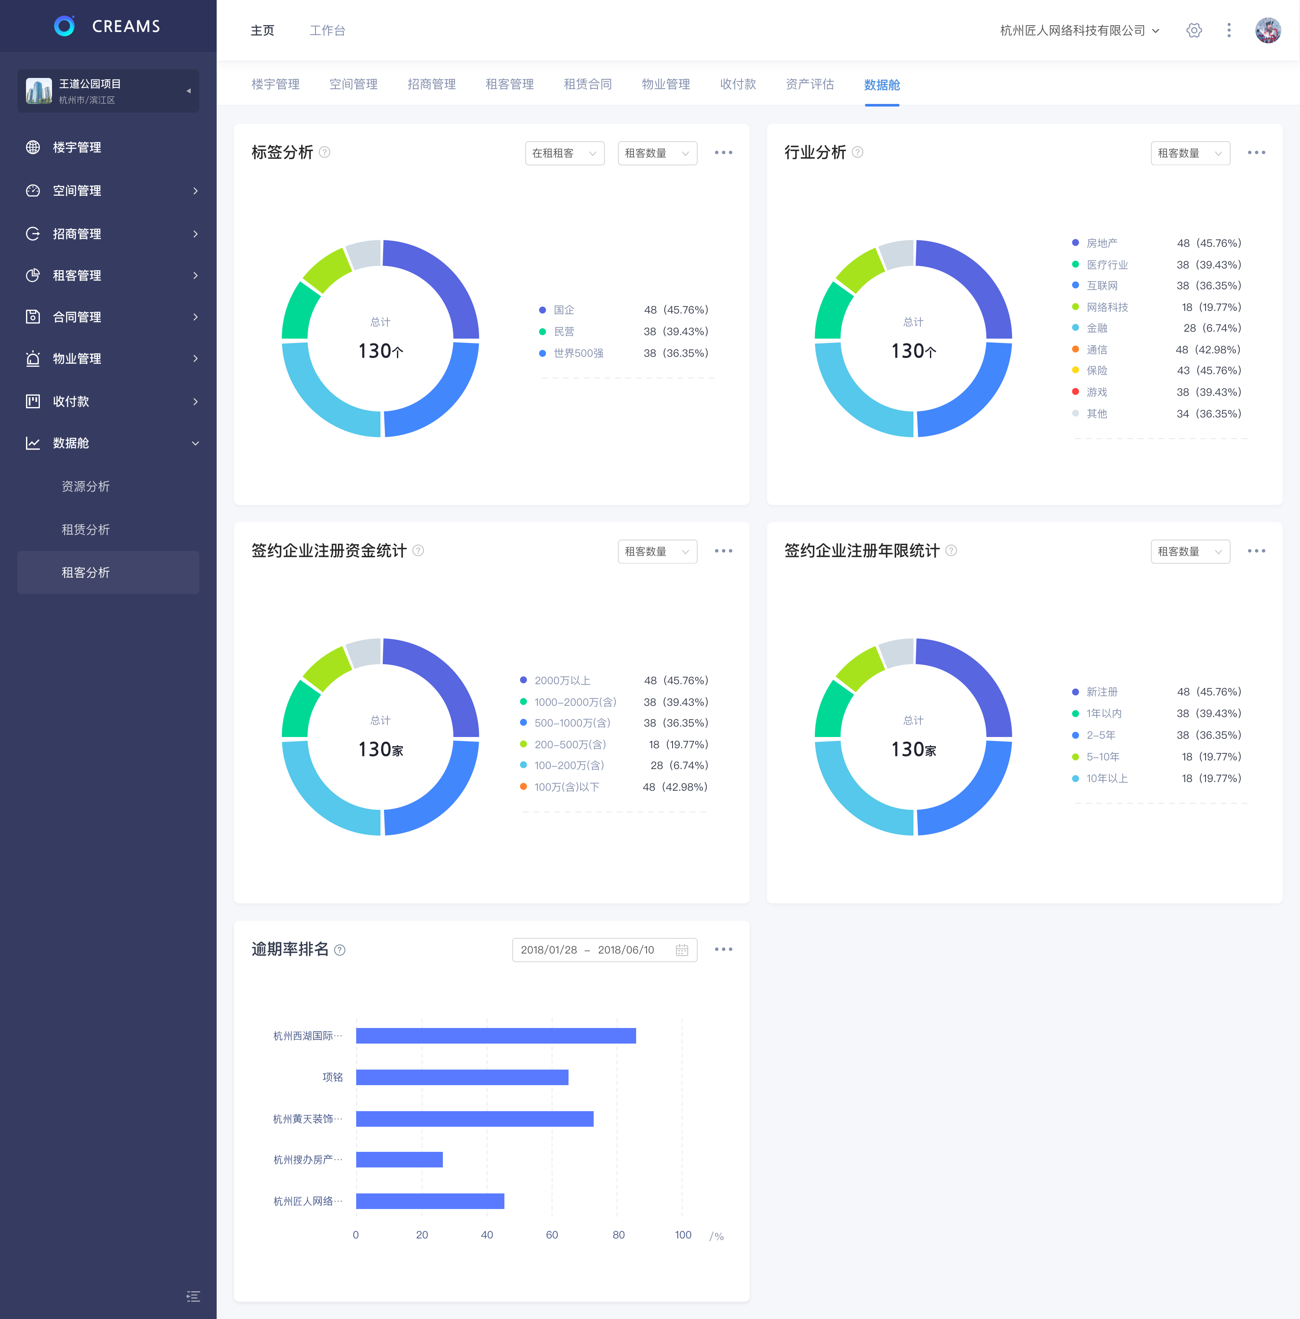The height and width of the screenshot is (1319, 1300).
Task: Select 租客分析 in sidebar
Action: (108, 572)
